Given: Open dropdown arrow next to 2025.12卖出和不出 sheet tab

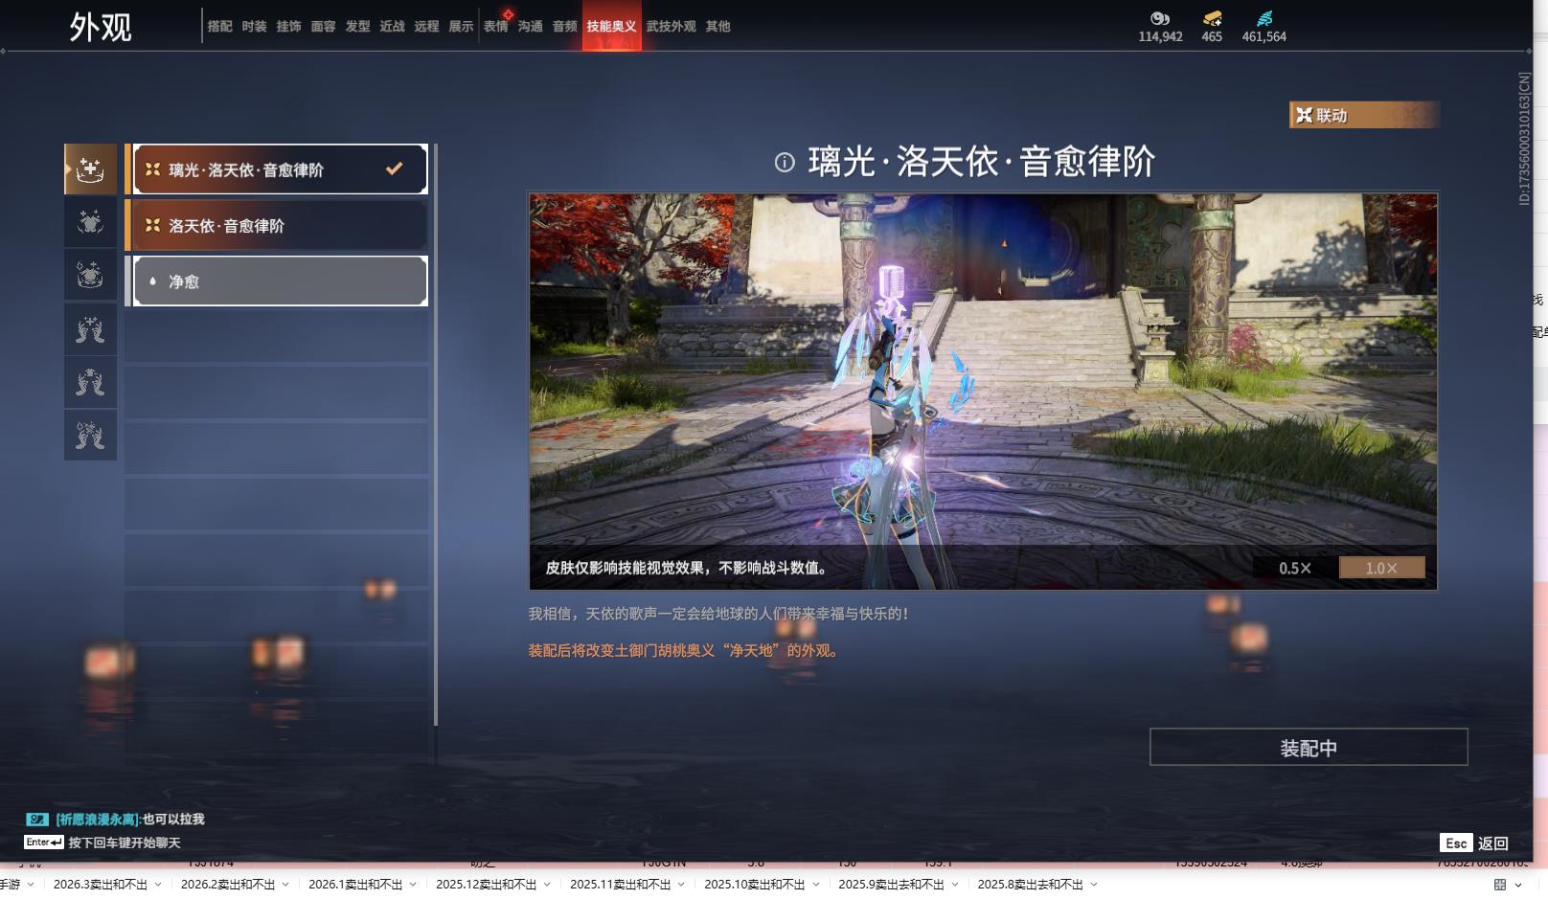Looking at the screenshot, I should point(547,885).
